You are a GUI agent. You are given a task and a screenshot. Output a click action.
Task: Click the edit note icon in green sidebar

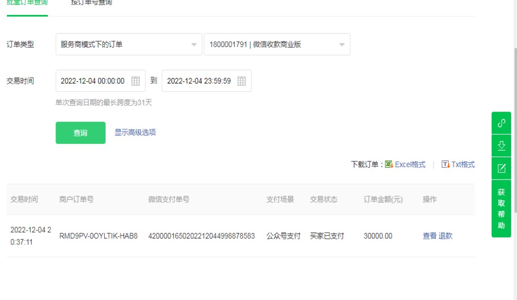pos(501,169)
